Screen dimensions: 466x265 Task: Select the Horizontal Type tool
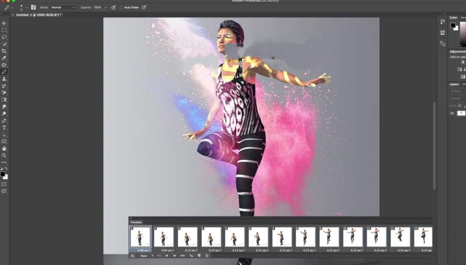coord(4,127)
